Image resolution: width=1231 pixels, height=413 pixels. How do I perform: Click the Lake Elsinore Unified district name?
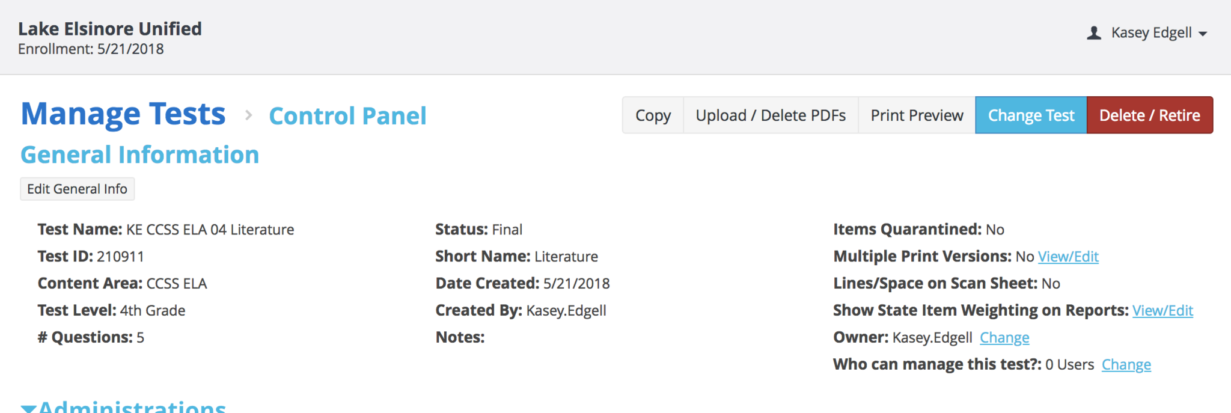click(x=110, y=29)
